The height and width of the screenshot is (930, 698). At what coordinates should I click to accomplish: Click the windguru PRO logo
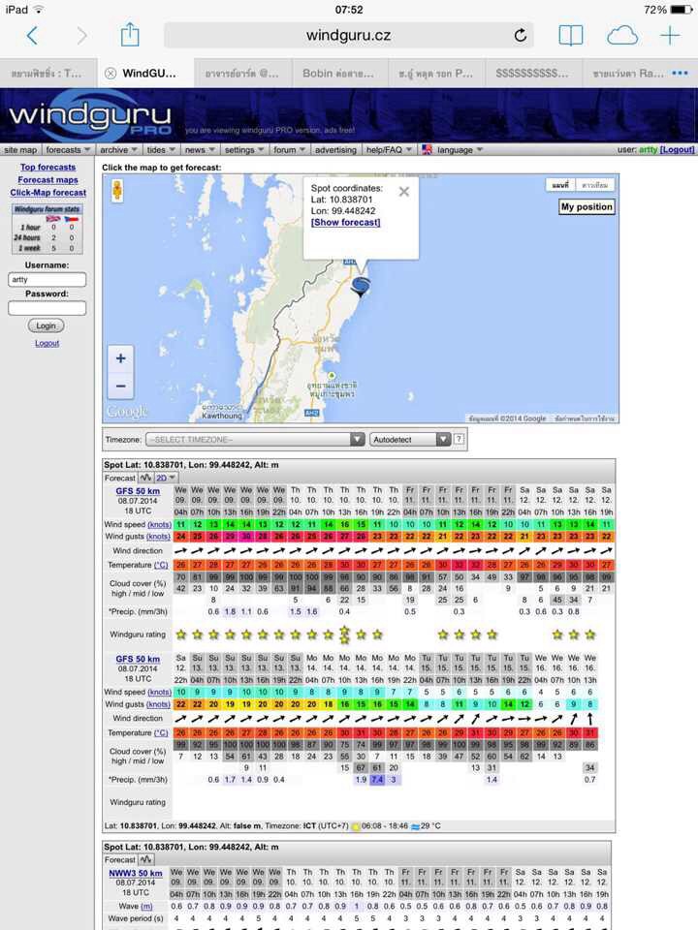coord(89,116)
